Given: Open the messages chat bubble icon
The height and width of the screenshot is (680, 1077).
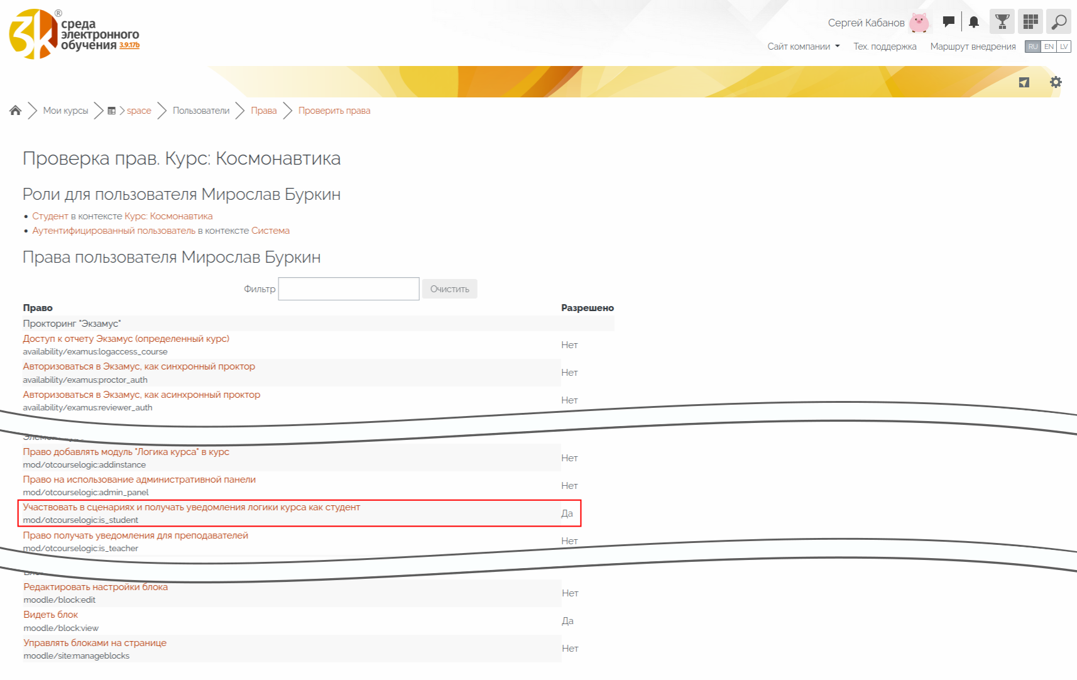Looking at the screenshot, I should tap(949, 22).
